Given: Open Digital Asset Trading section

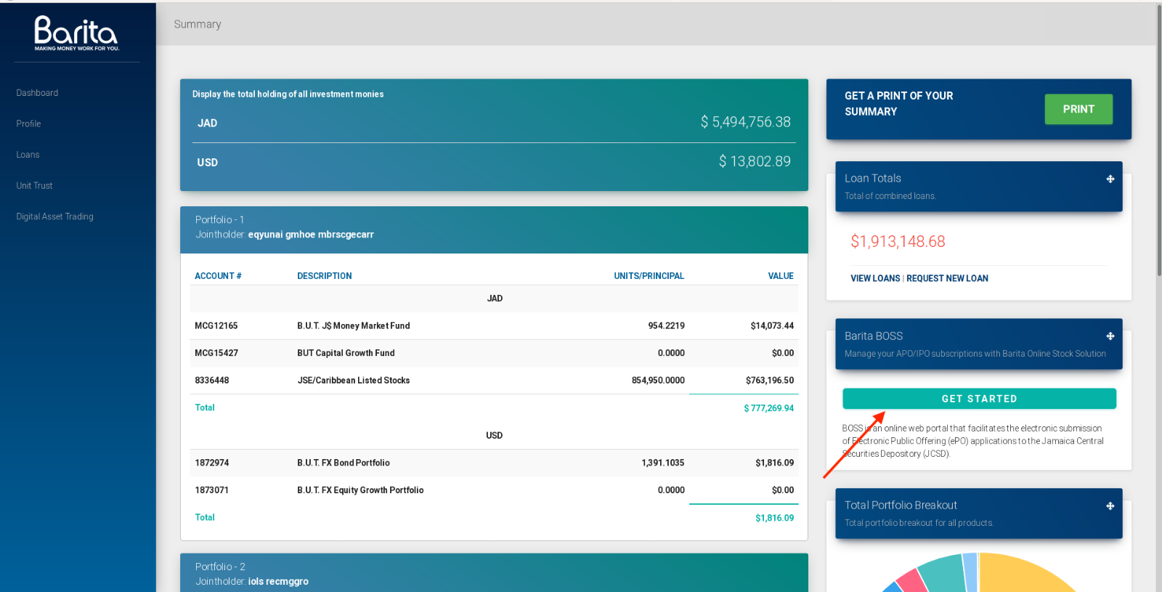Looking at the screenshot, I should 54,216.
